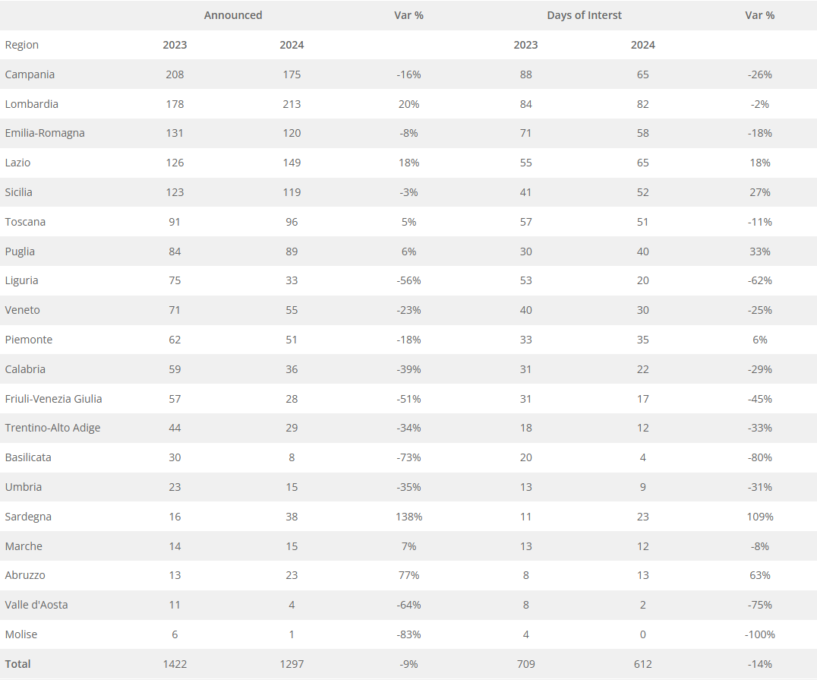817x680 pixels.
Task: Click the 709 total days value
Action: coord(525,664)
